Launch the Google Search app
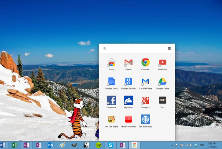The width and height of the screenshot is (222, 149). pyautogui.click(x=128, y=83)
